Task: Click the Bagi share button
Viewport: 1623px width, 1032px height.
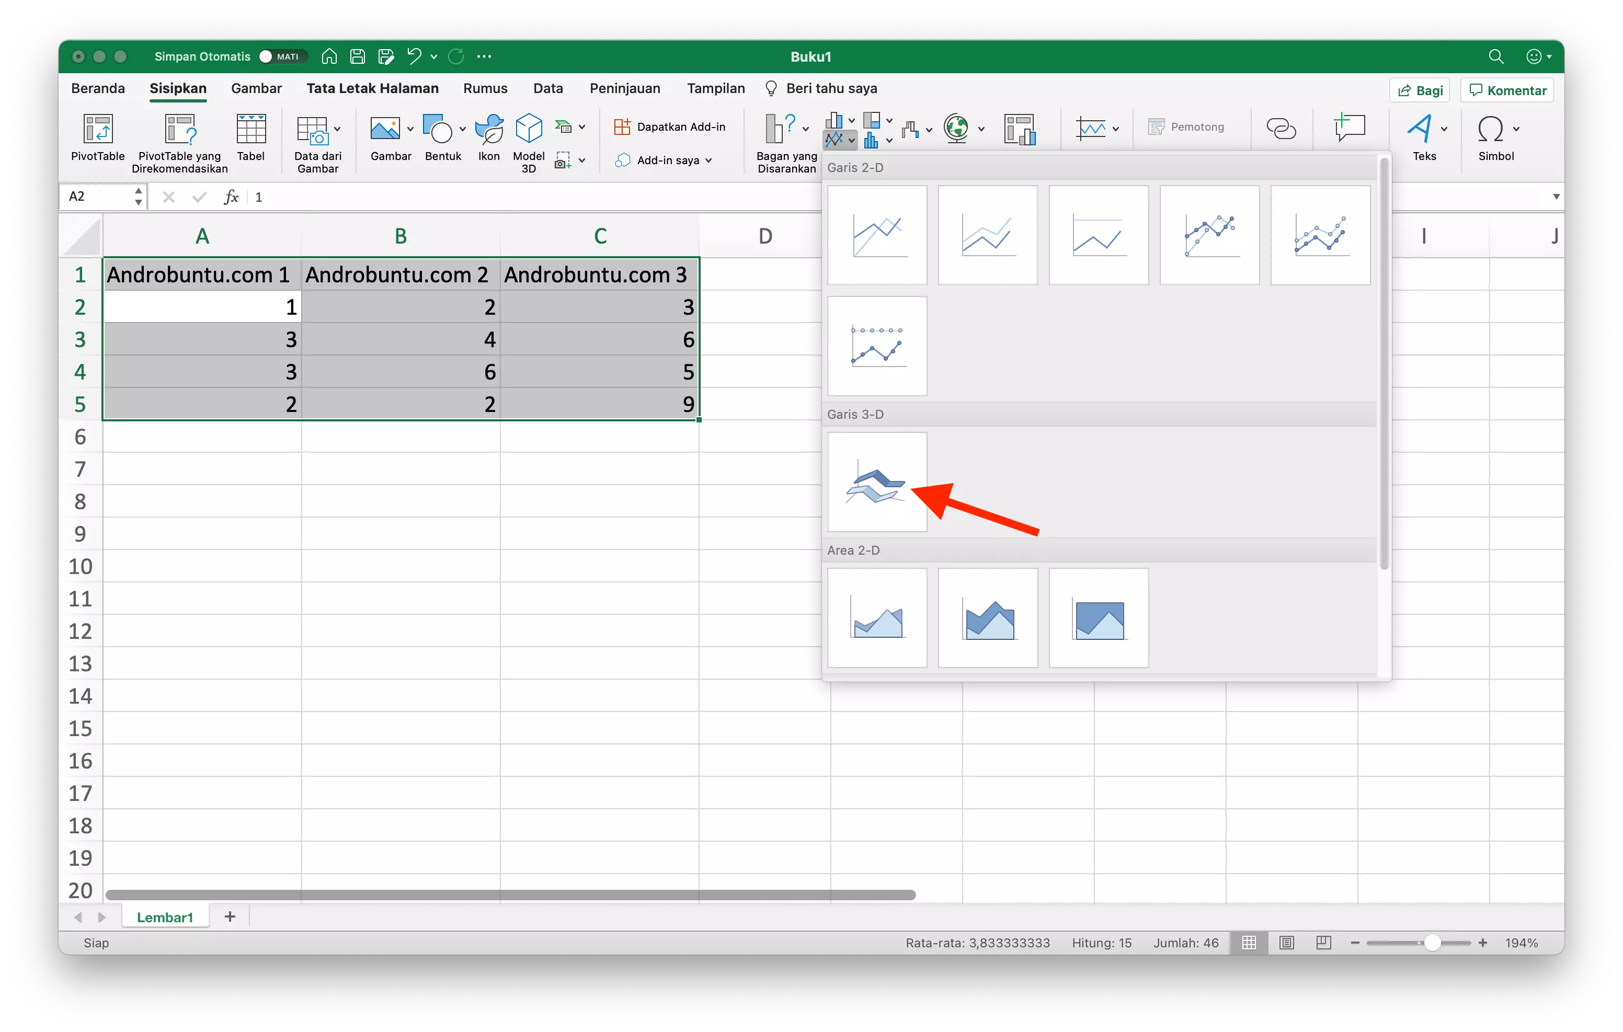Action: tap(1419, 89)
